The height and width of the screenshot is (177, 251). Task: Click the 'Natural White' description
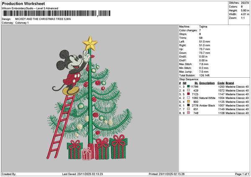pyautogui.click(x=207, y=98)
